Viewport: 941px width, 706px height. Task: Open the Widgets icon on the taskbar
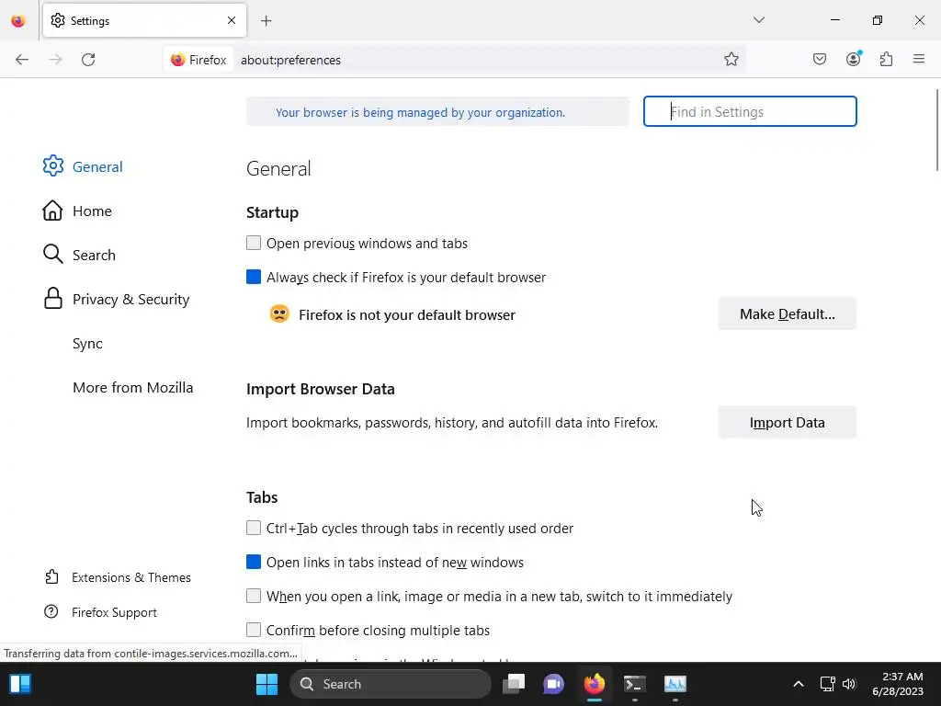(20, 684)
